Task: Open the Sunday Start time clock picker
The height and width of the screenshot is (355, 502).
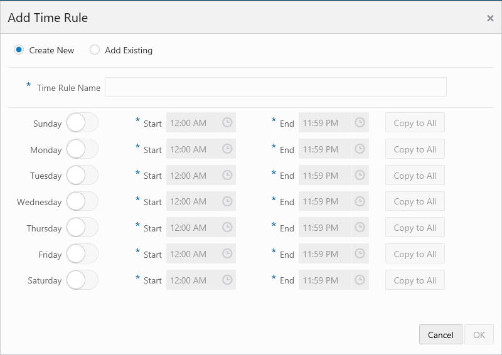Action: [x=227, y=122]
